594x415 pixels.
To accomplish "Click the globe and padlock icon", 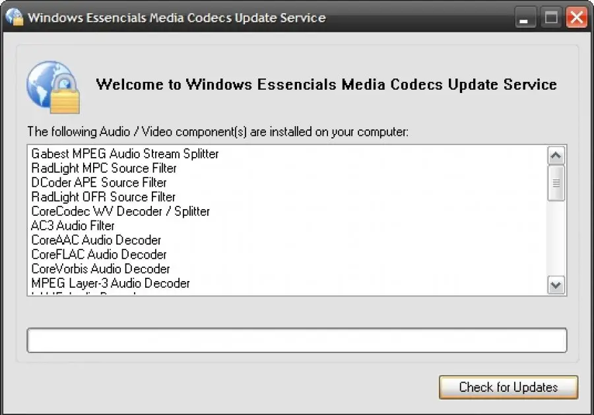I will (53, 86).
